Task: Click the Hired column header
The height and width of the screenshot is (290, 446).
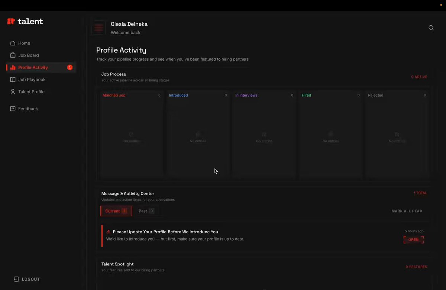Action: coord(306,96)
